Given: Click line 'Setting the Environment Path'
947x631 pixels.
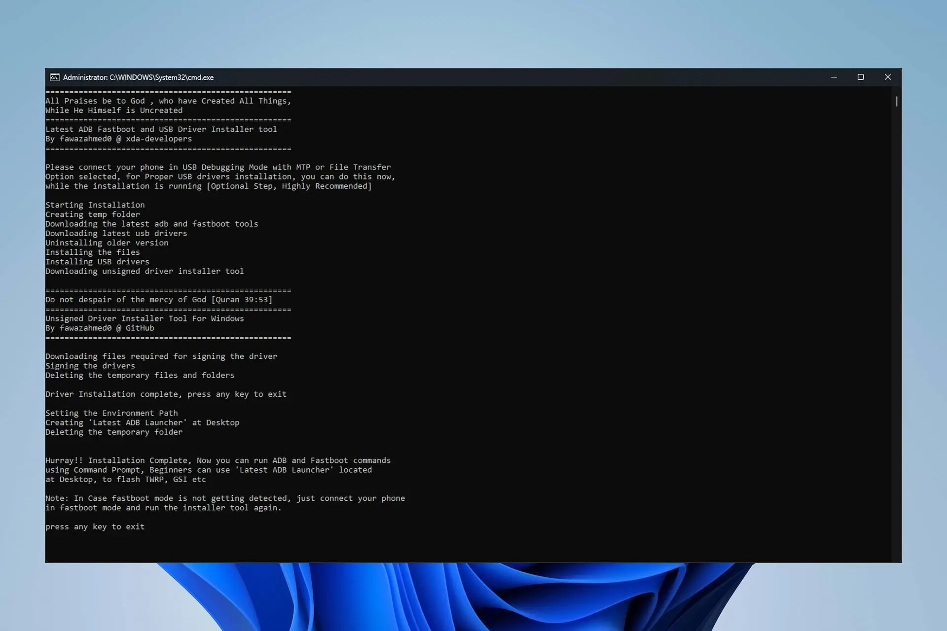Looking at the screenshot, I should (x=111, y=413).
